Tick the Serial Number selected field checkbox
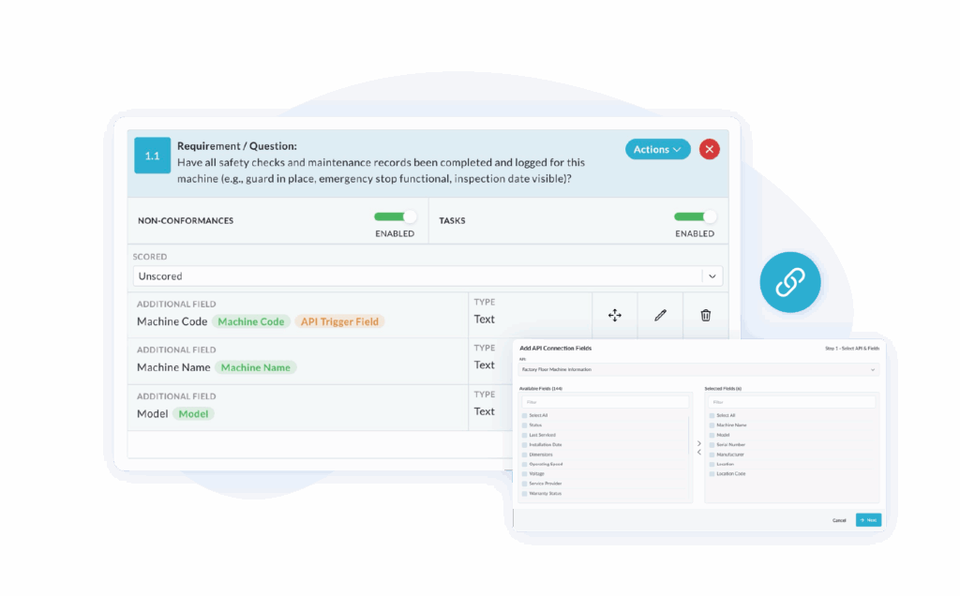Screen dimensions: 960x596 point(712,444)
